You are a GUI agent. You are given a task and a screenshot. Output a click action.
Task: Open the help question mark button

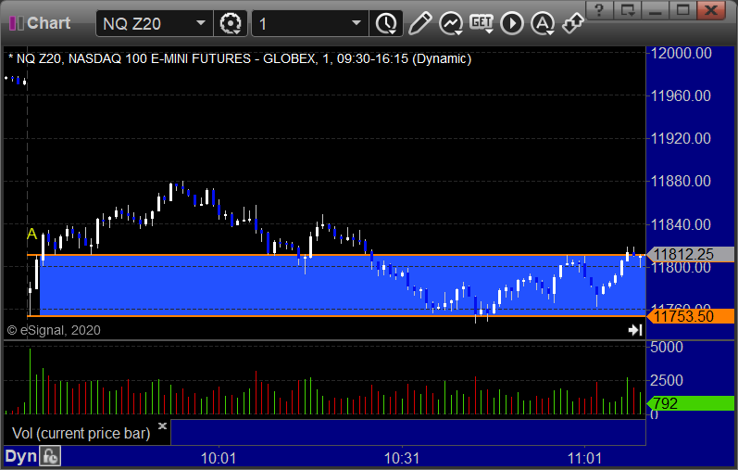coord(599,10)
